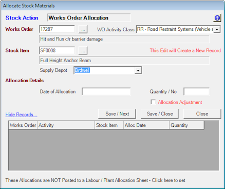Screen dimensions: 225x189
Task: Click the Allocation Adjustment label text
Action: [x=180, y=102]
